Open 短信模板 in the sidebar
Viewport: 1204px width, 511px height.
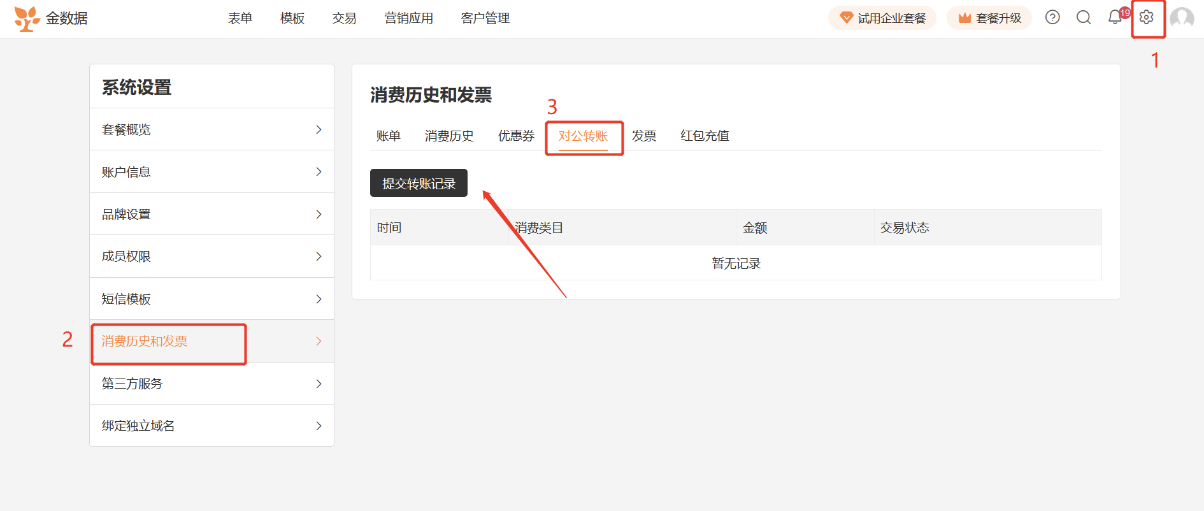click(211, 299)
